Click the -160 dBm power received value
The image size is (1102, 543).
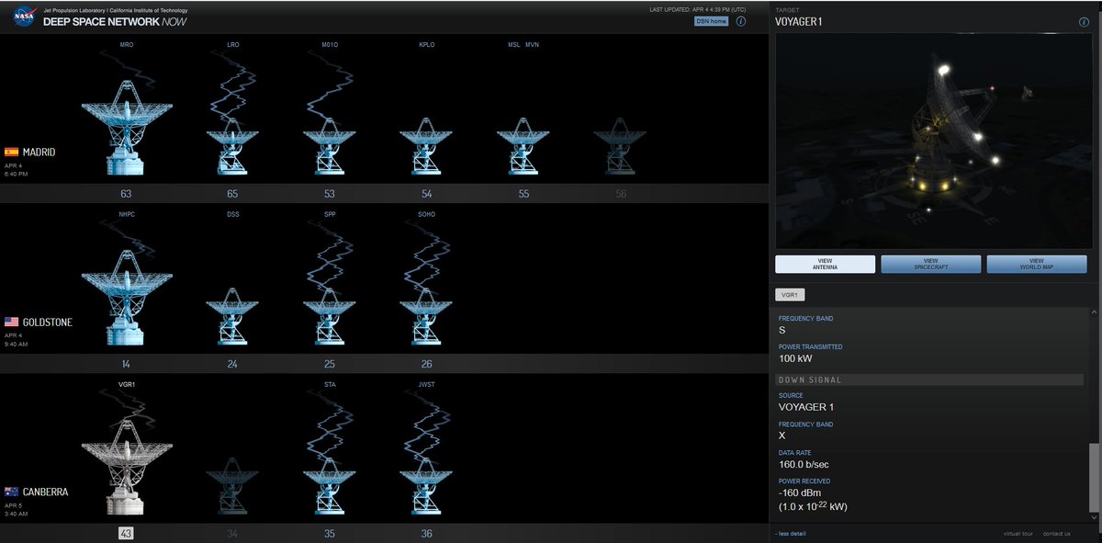click(802, 492)
